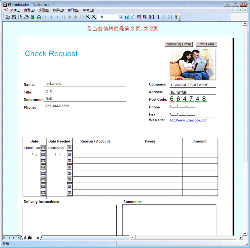
Task: Click the Save floppy disk icon
Action: pyautogui.click(x=14, y=17)
